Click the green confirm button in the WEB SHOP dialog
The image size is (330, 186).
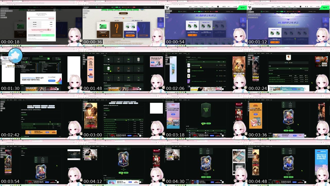[48, 35]
